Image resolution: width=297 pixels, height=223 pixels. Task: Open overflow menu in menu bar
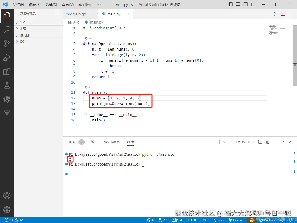point(99,4)
